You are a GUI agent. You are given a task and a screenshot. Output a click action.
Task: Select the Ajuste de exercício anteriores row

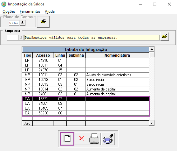(85, 75)
